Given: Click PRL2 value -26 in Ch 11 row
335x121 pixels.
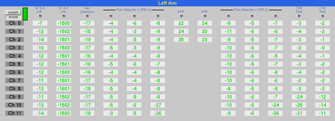Looking at the screenshot, I should point(275,113).
